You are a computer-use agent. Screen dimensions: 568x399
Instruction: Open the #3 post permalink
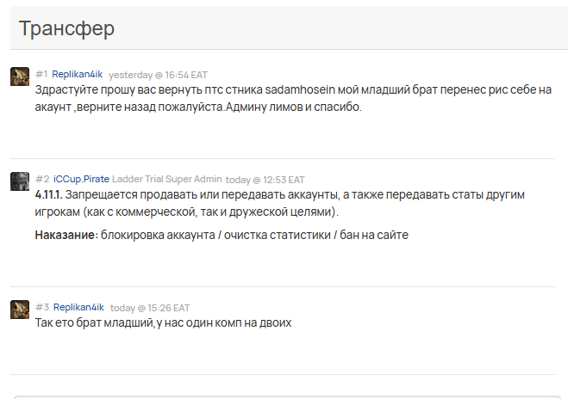click(42, 307)
